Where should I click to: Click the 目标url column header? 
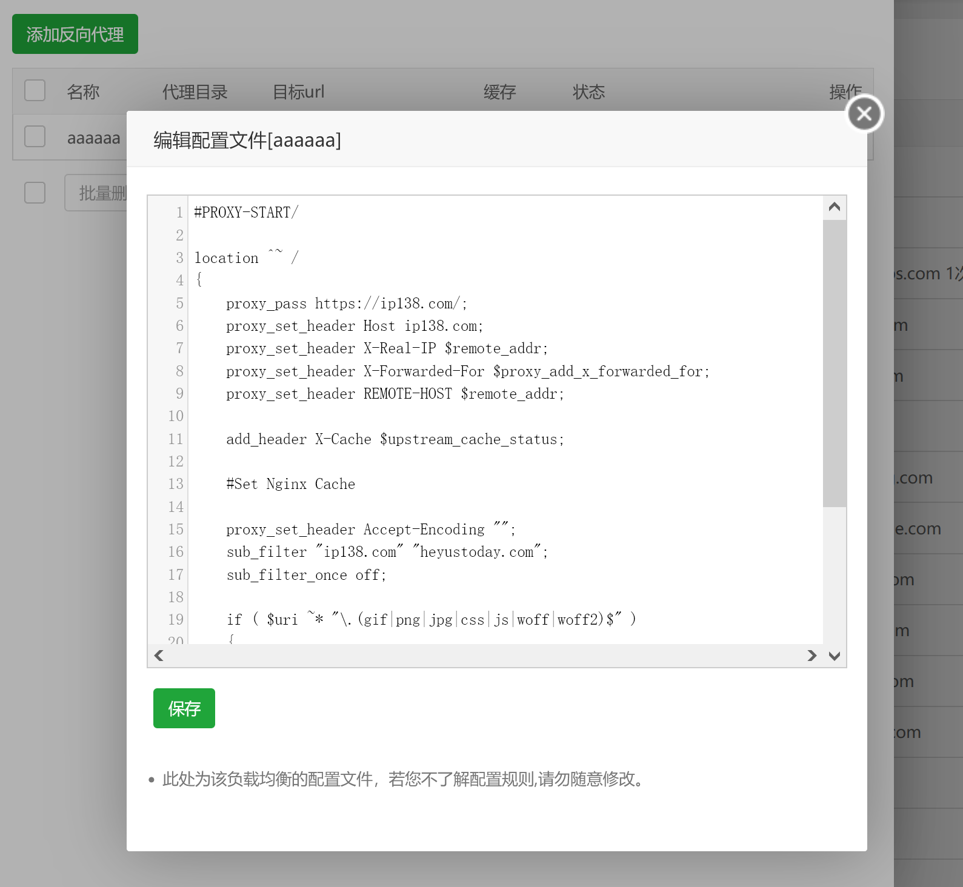(299, 91)
